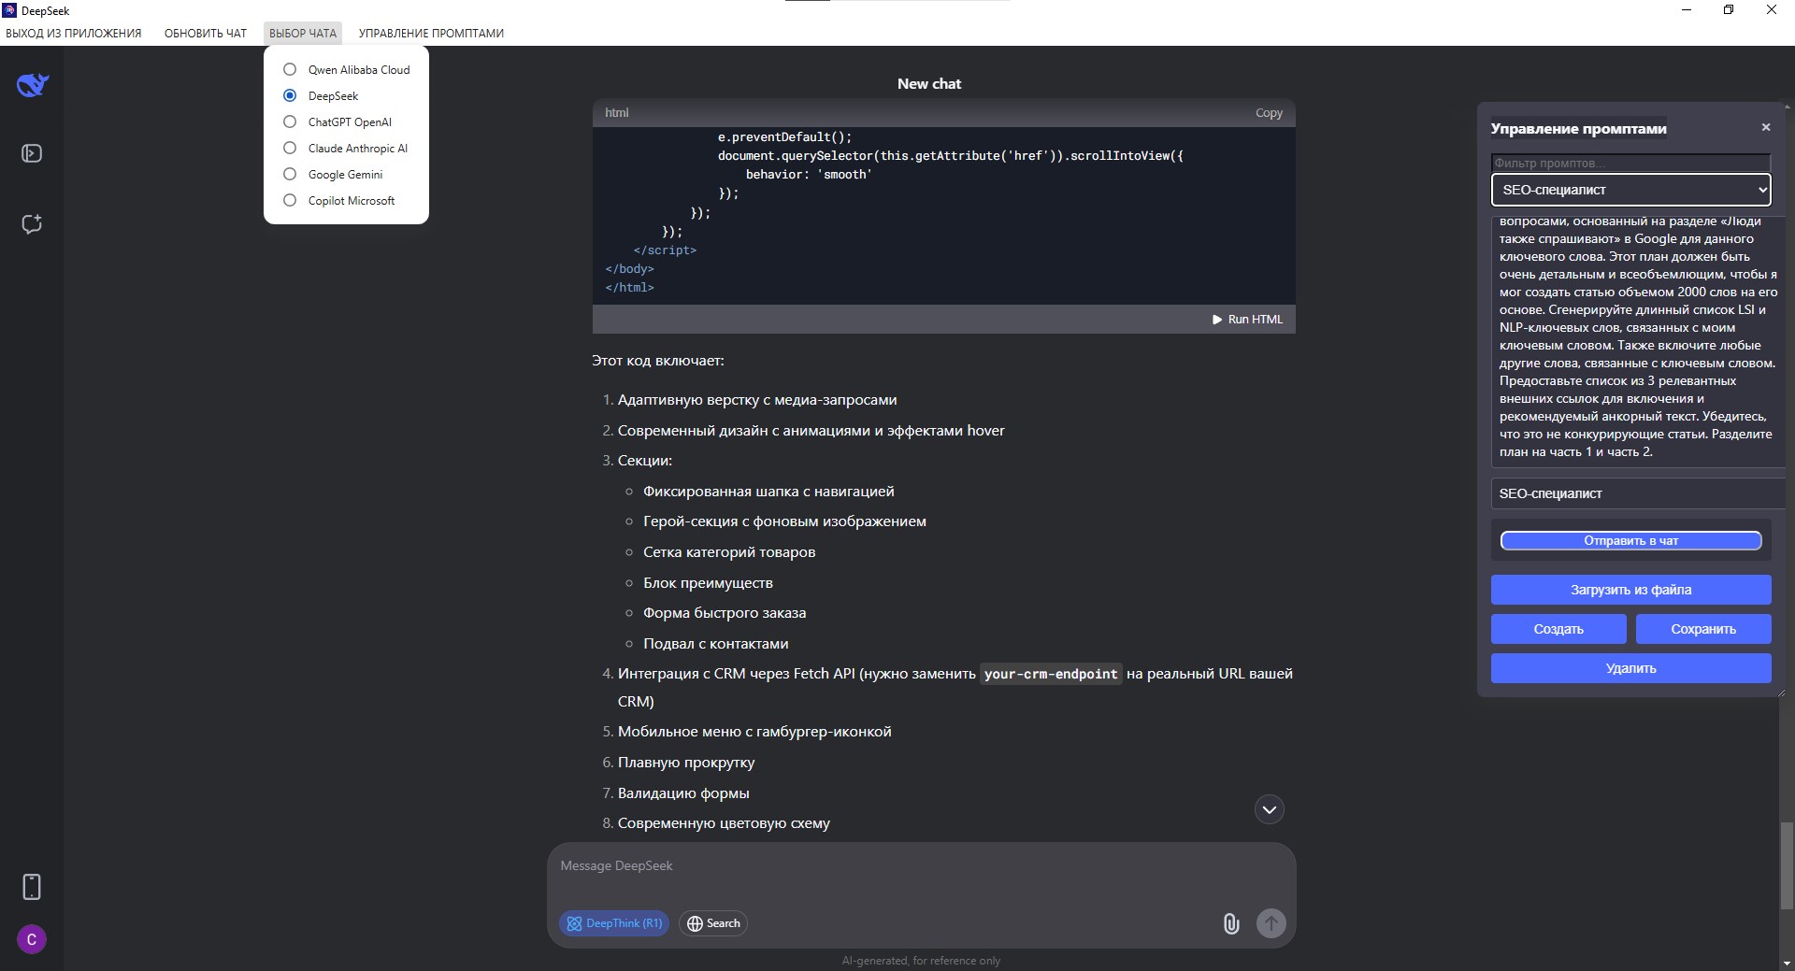This screenshot has height=971, width=1795.
Task: Copy the html code block
Action: click(1269, 113)
